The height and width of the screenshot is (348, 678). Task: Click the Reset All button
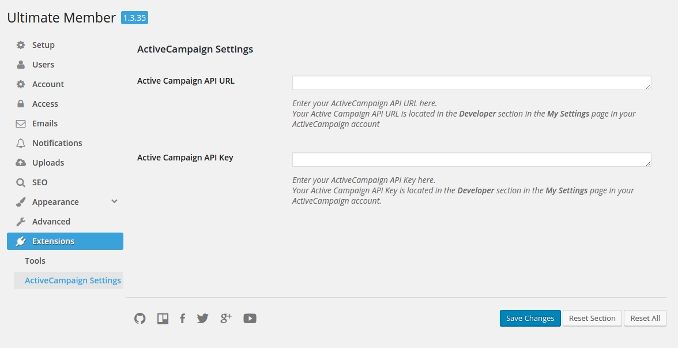point(645,318)
